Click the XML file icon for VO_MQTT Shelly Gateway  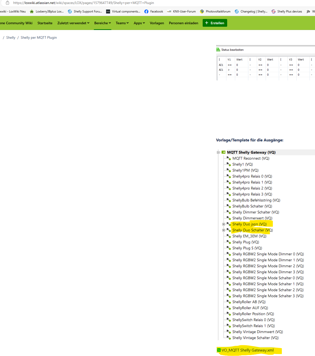click(x=219, y=350)
